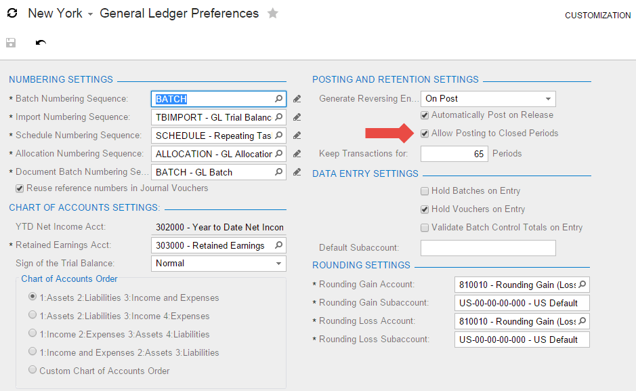Image resolution: width=636 pixels, height=391 pixels.
Task: Click the Keep Transactions for periods field
Action: point(454,154)
